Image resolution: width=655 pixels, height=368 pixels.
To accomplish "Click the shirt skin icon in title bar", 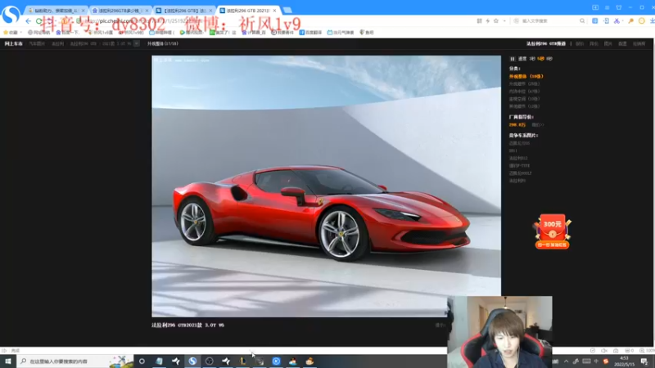I will [619, 7].
